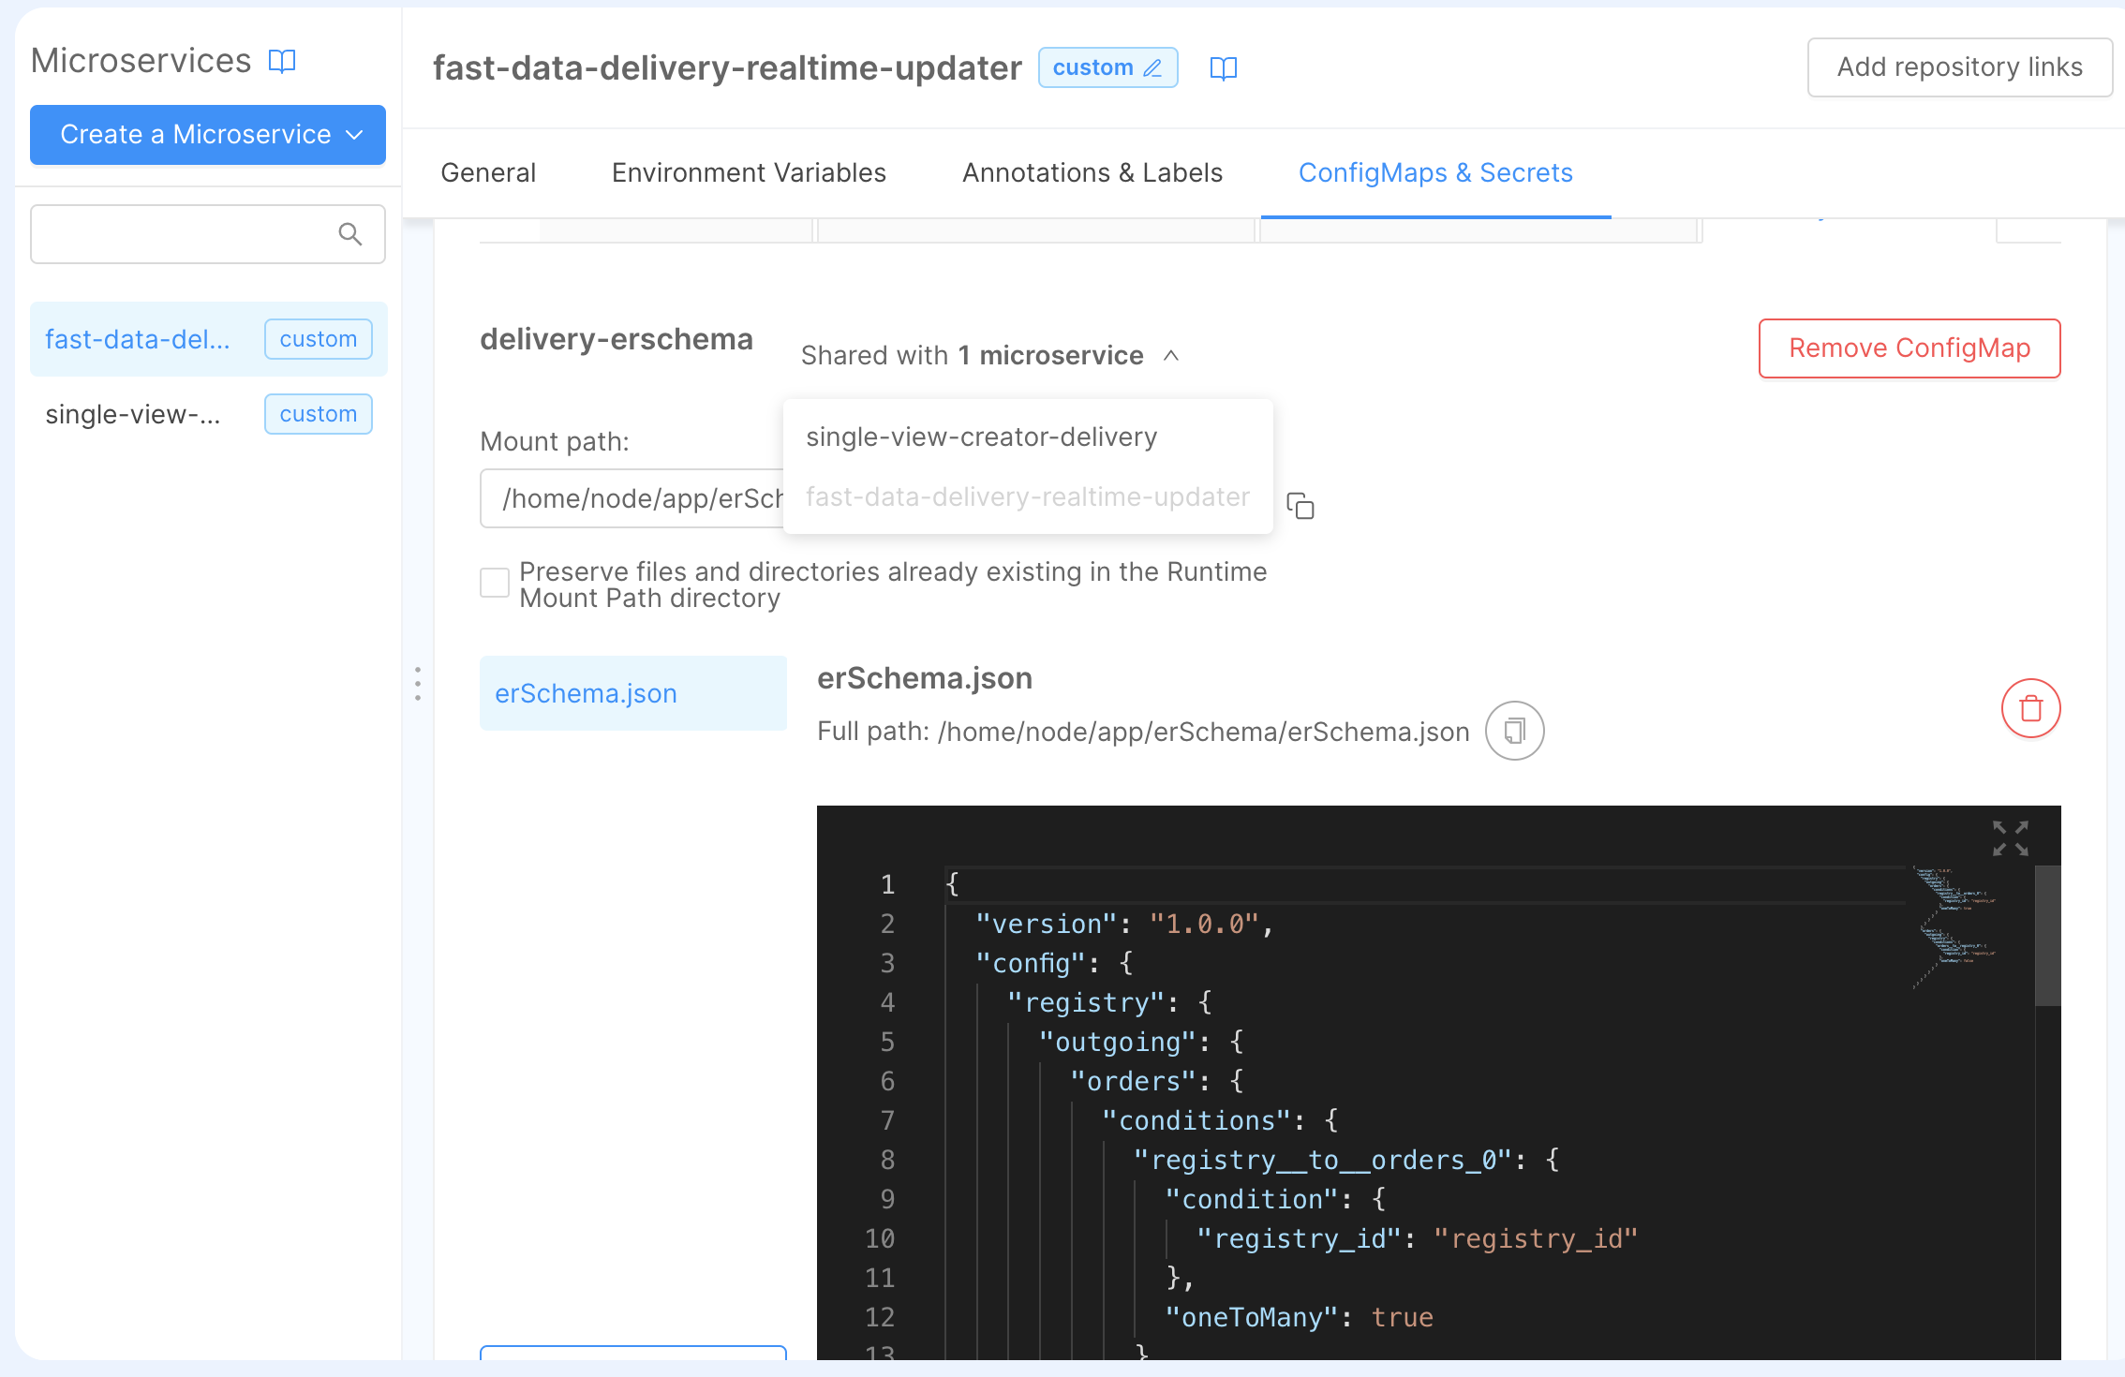Screen dimensions: 2125x1377
Task: Click the search magnifier icon
Action: click(349, 234)
